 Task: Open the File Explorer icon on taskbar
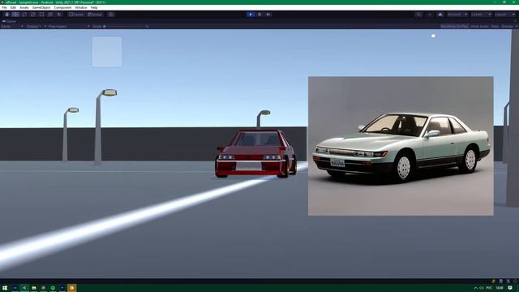(34, 288)
